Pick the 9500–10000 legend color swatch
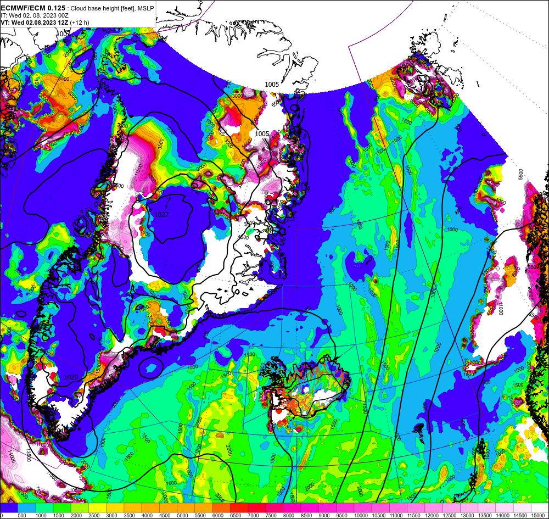The image size is (549, 519). click(345, 508)
